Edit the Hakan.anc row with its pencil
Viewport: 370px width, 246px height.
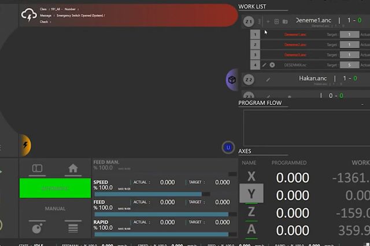point(268,80)
